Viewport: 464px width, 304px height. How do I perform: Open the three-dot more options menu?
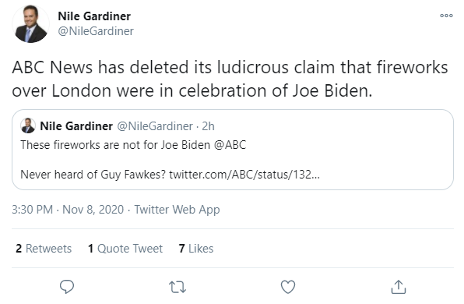pyautogui.click(x=446, y=16)
